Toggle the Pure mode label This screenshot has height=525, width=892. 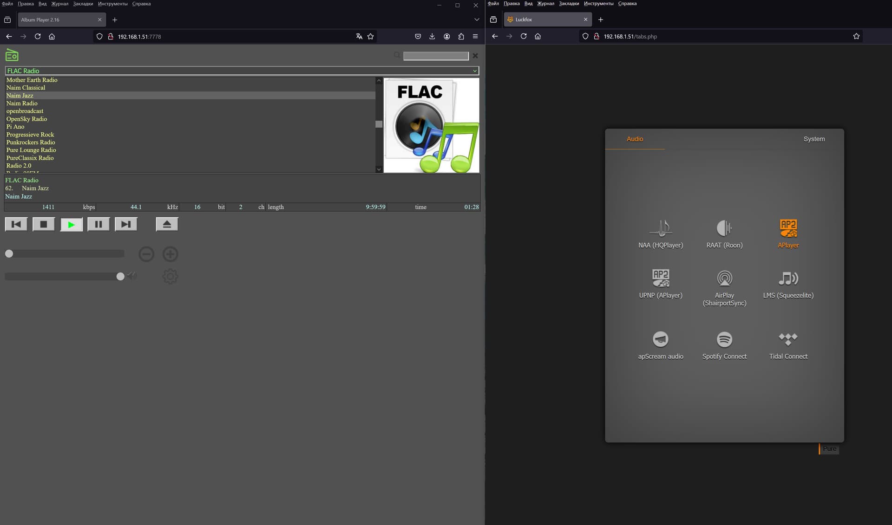(829, 449)
